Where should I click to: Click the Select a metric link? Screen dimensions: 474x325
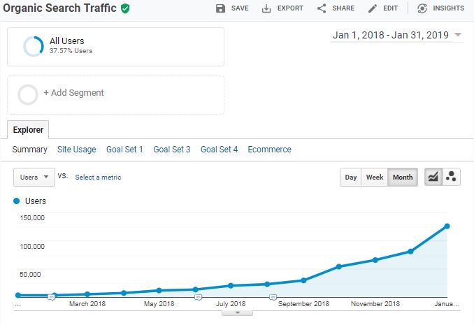coord(98,178)
